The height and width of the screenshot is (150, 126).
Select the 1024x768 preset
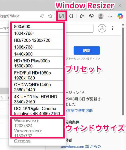[x=37, y=33]
